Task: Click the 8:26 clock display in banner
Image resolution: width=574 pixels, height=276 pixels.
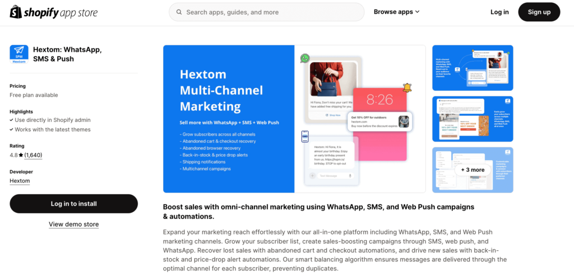Action: tap(379, 100)
